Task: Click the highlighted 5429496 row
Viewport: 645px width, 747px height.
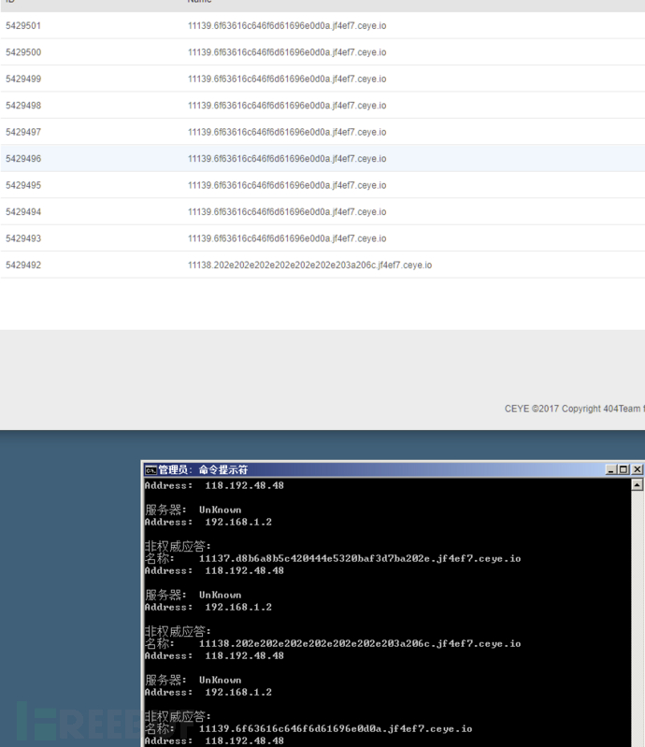Action: pos(322,159)
